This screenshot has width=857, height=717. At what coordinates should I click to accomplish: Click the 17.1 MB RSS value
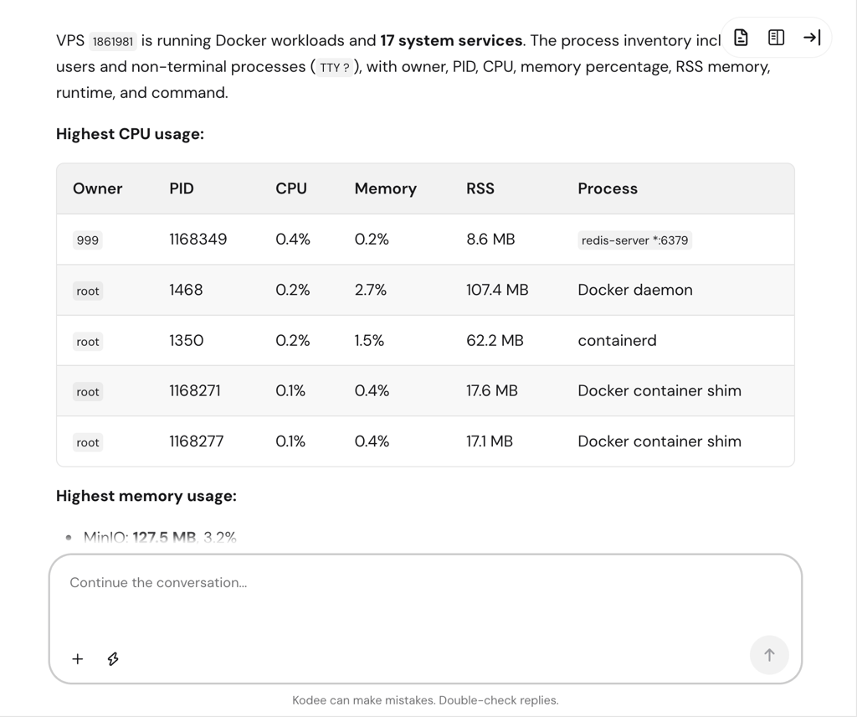pyautogui.click(x=489, y=441)
